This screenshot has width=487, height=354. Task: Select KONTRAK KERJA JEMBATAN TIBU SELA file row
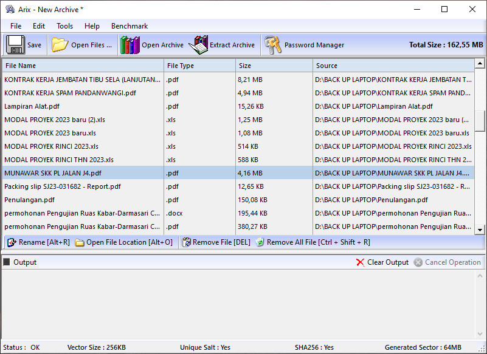tap(238, 80)
